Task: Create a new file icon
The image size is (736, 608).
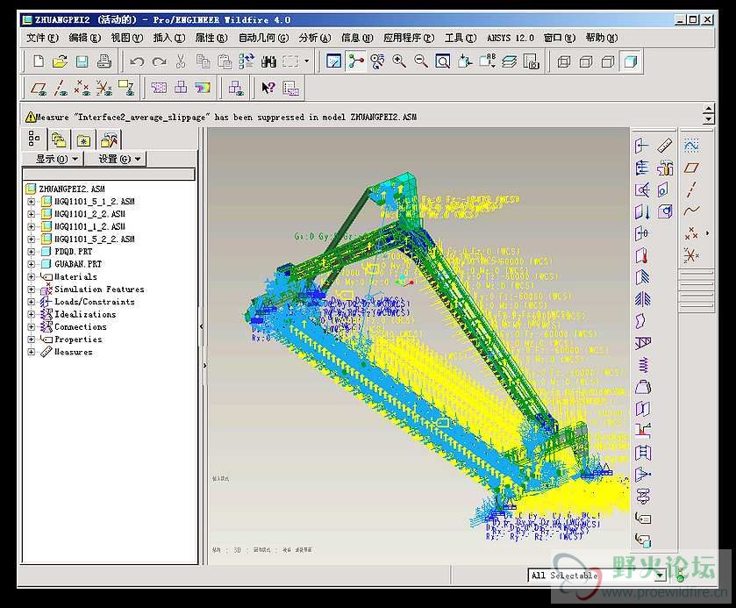Action: [39, 61]
